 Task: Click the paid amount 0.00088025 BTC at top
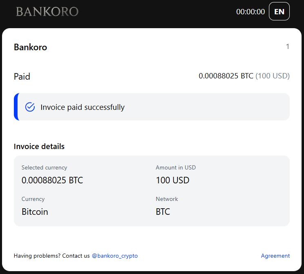(x=226, y=76)
